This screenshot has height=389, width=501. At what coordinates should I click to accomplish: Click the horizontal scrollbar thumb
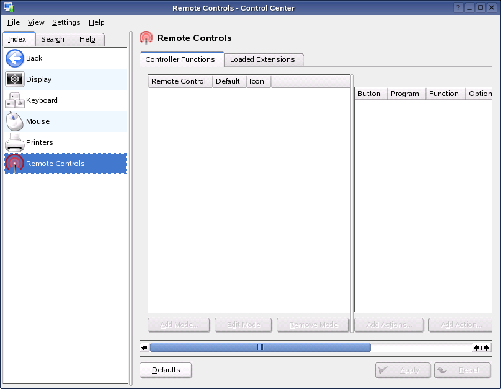(x=260, y=347)
